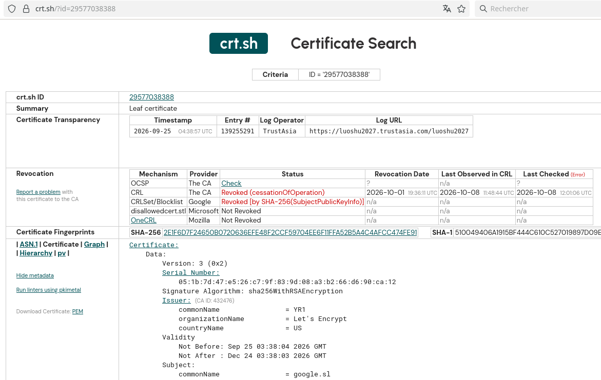Select the serial number hex value
Screen dimensions: 601x380
(287, 282)
